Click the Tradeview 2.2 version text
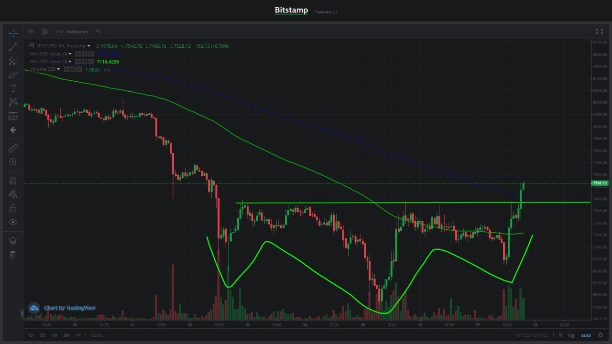 click(326, 12)
